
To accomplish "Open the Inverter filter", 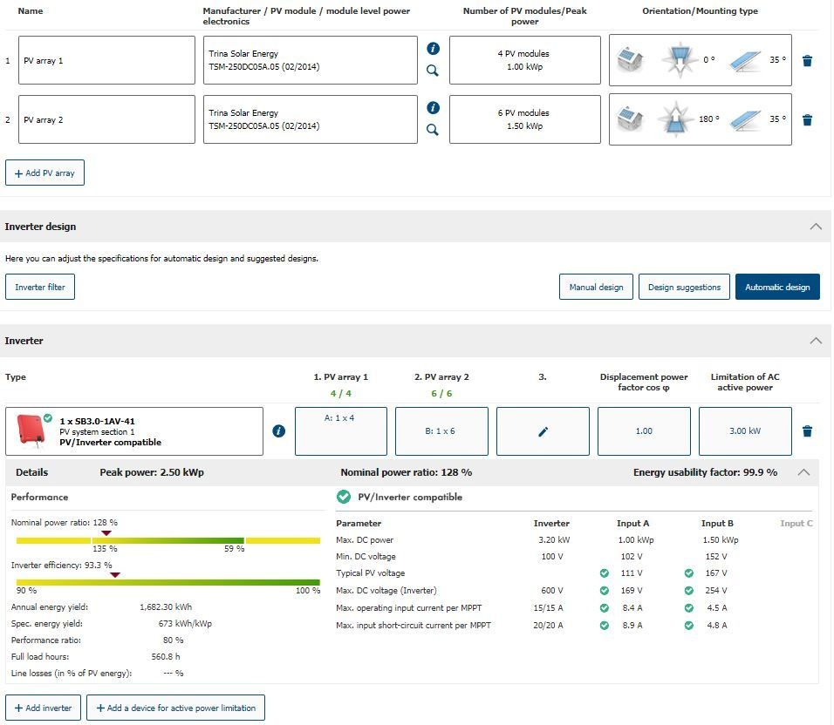I will click(x=40, y=288).
